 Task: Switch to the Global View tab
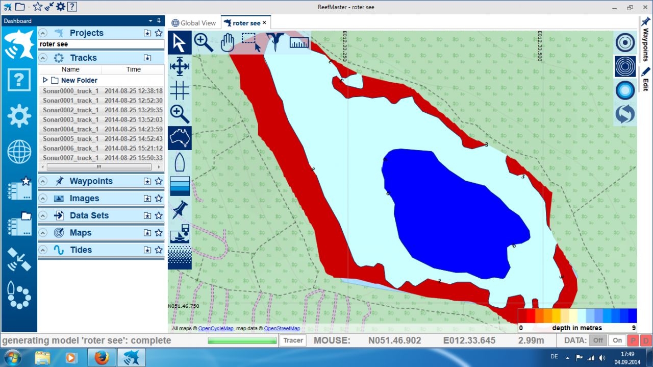pyautogui.click(x=194, y=23)
